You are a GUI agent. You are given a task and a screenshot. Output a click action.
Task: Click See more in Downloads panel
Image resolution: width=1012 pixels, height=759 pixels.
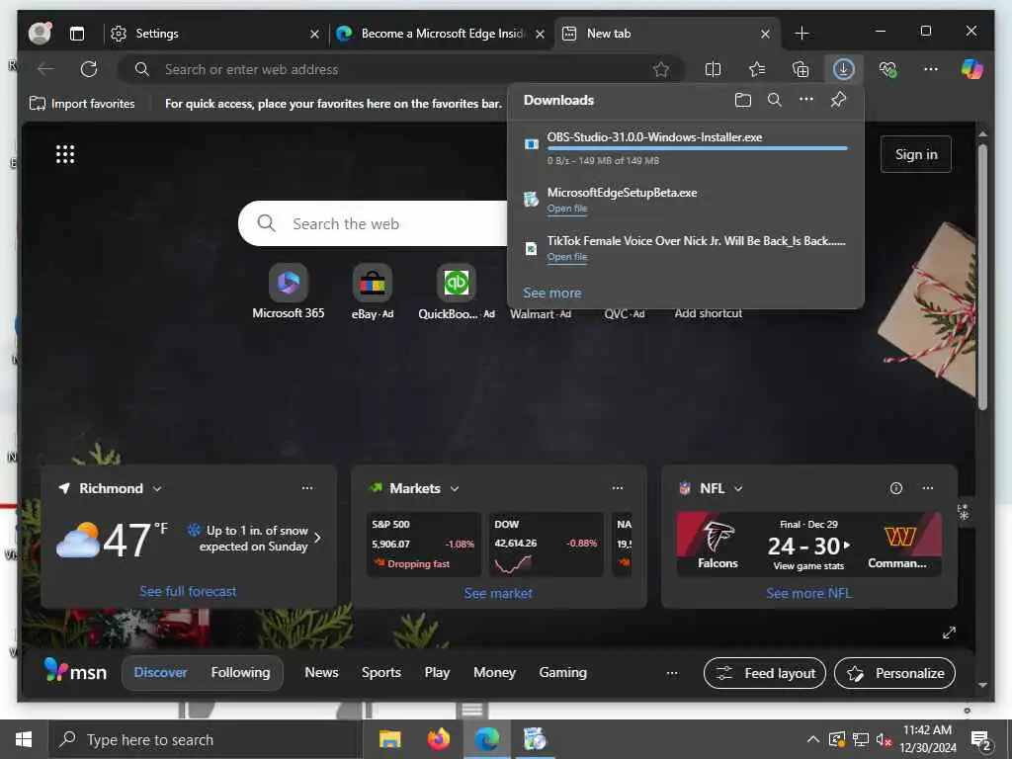(551, 293)
